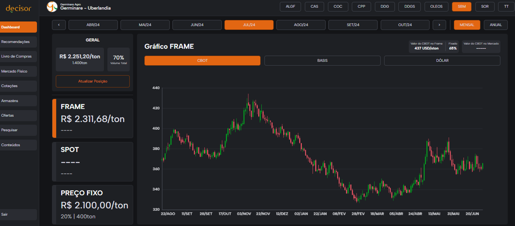
Task: Go to previous months with left arrow
Action: [59, 25]
